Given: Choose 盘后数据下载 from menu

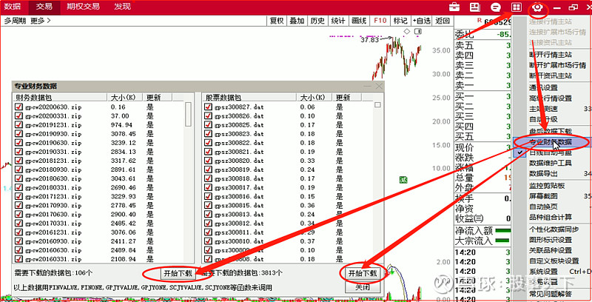Looking at the screenshot, I should point(551,131).
